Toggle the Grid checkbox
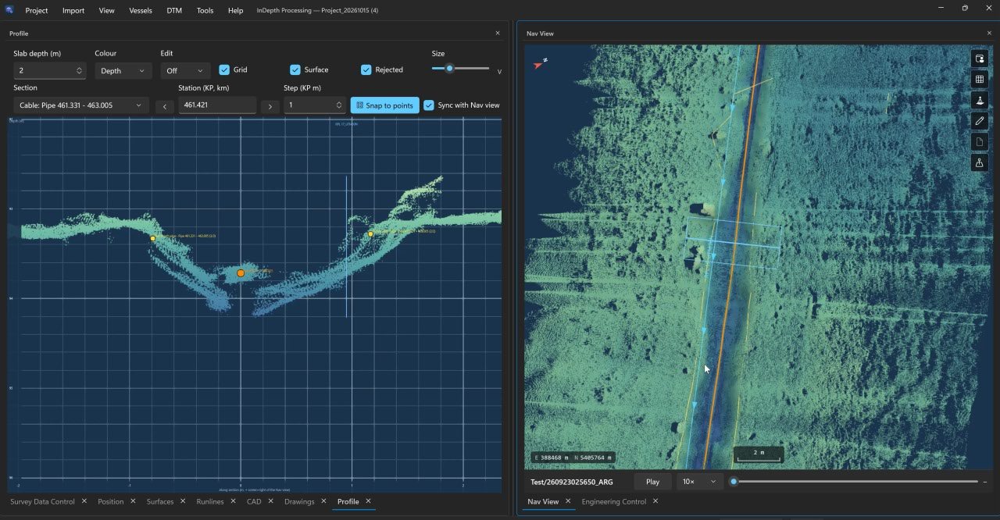 click(x=224, y=69)
